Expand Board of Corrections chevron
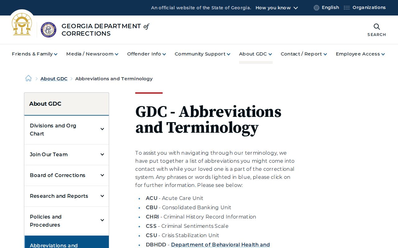This screenshot has height=248, width=398. (102, 175)
